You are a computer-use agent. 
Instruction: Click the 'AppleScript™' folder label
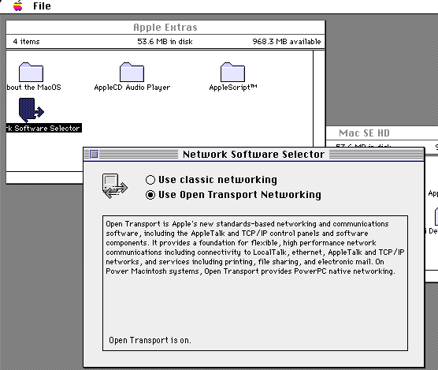point(233,88)
